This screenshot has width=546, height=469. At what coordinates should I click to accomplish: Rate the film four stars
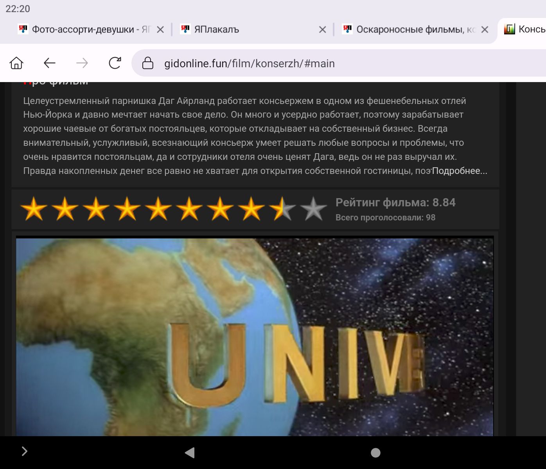click(x=127, y=209)
